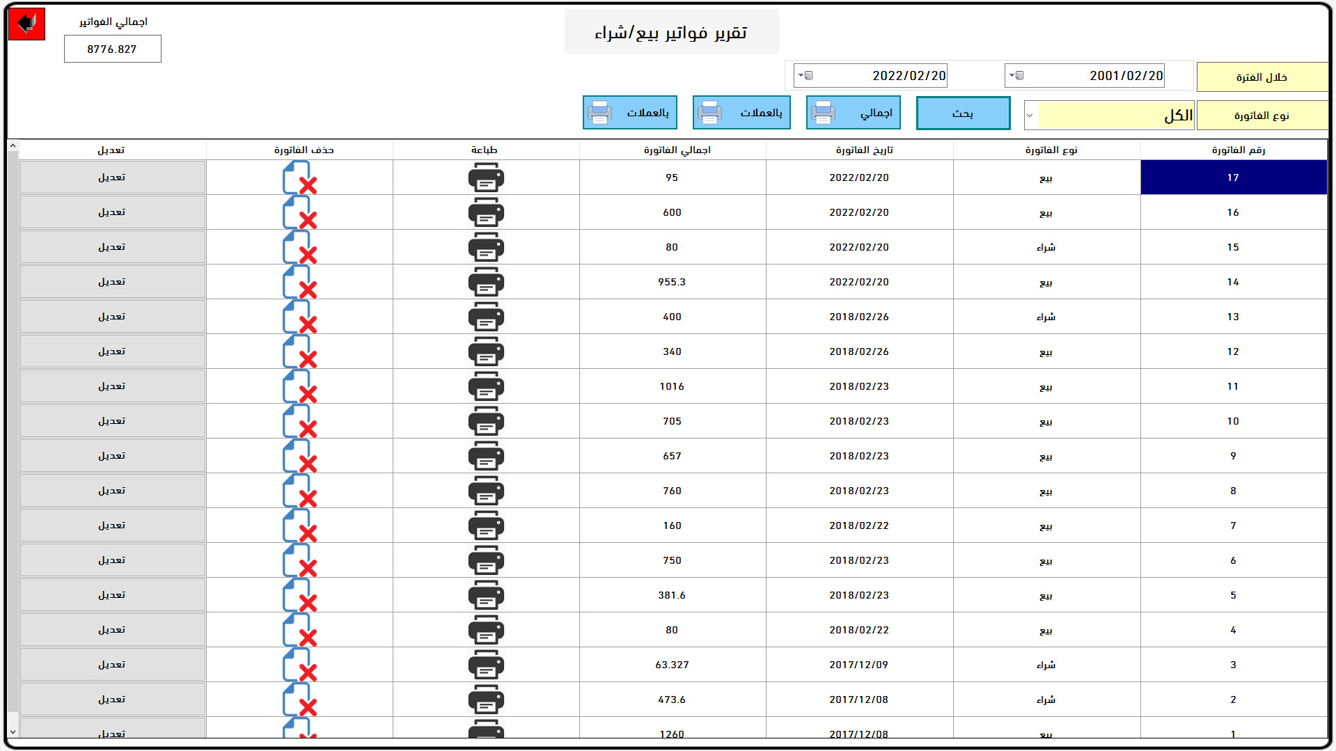Screen dimensions: 1336x751
Task: Print invoice with total 381.6
Action: coord(486,595)
